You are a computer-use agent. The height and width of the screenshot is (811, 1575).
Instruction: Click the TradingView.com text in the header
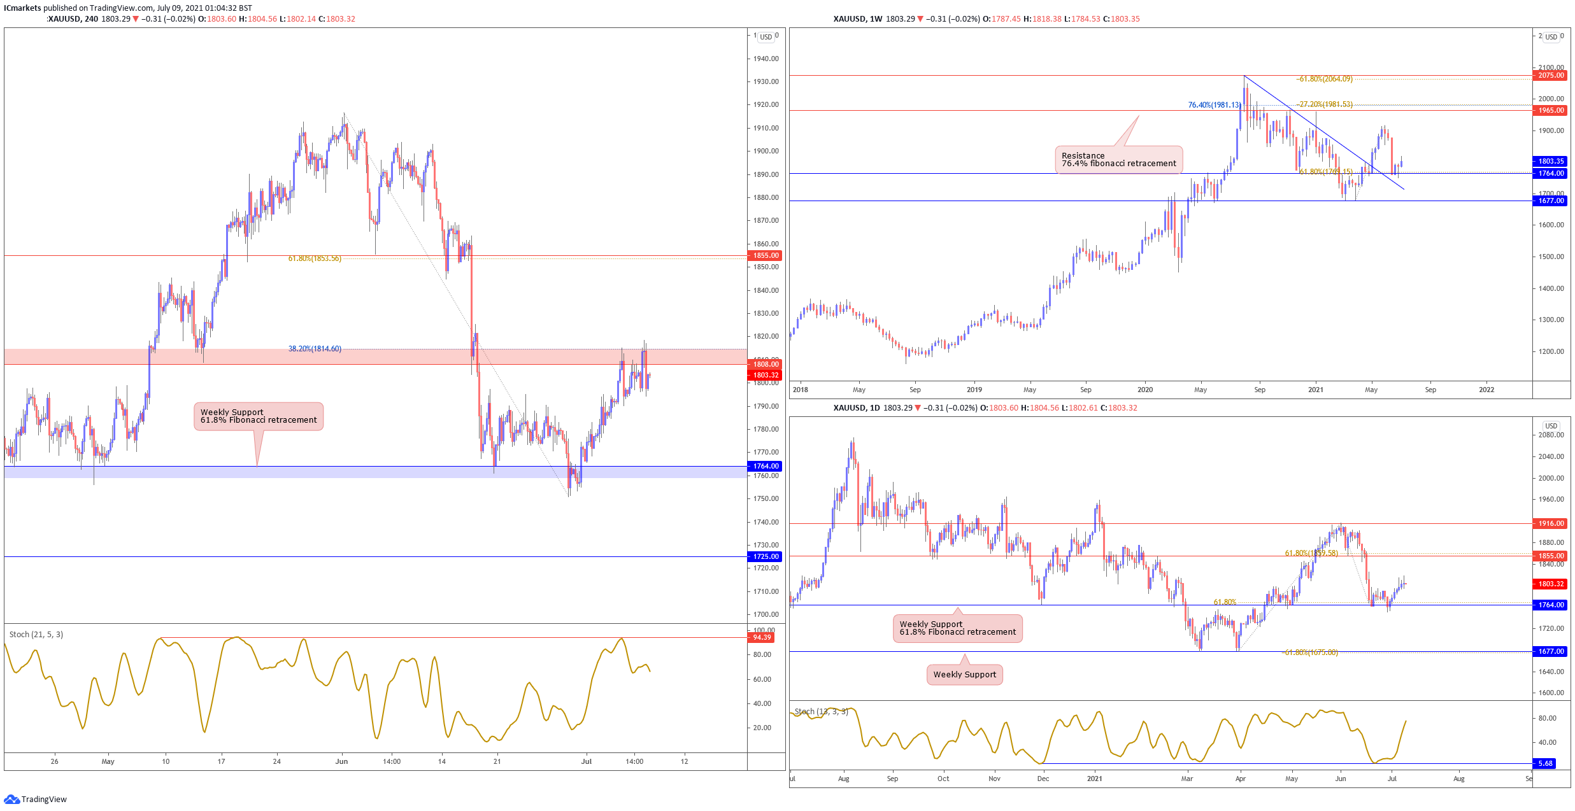[120, 8]
